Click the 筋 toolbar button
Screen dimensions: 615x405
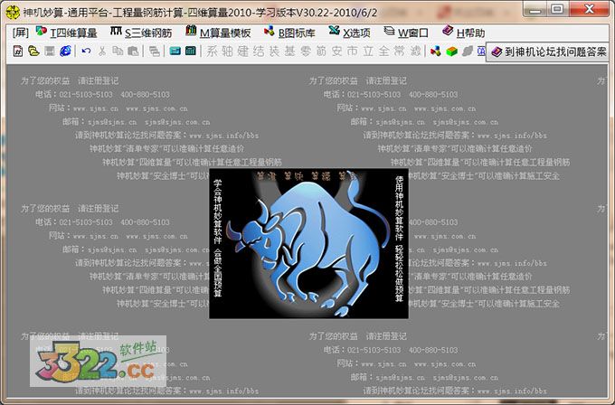321,51
